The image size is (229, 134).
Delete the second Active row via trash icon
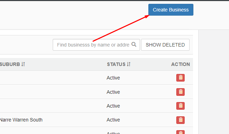180,92
